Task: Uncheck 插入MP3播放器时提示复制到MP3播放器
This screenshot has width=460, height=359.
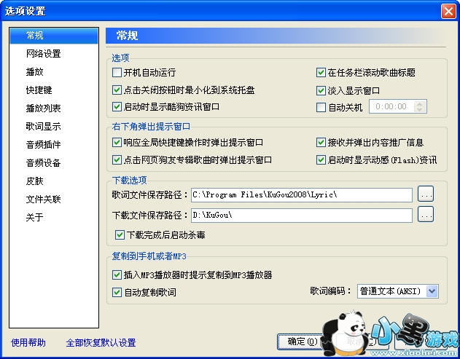Action: [117, 275]
